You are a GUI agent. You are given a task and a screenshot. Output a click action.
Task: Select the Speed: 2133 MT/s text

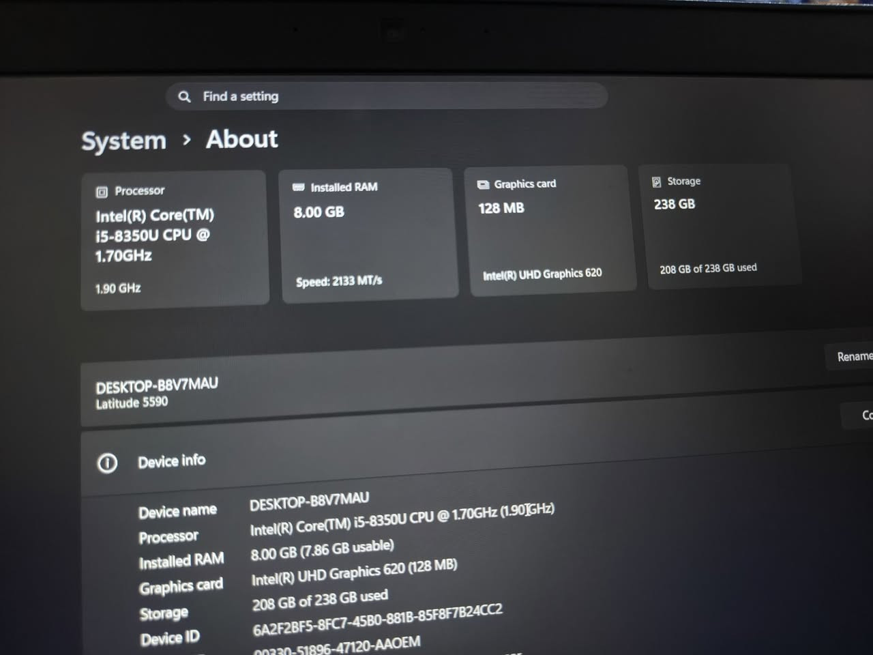point(339,281)
